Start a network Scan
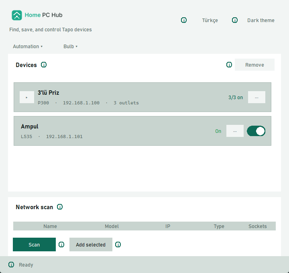 34,244
